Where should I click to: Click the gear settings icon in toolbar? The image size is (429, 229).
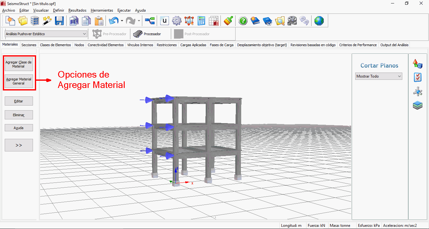point(177,21)
